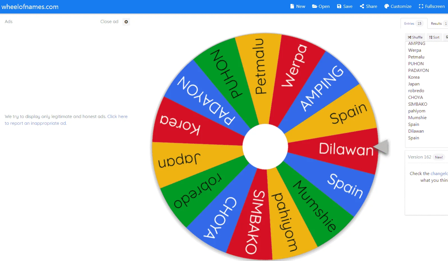Close the ad with the X icon

[126, 22]
